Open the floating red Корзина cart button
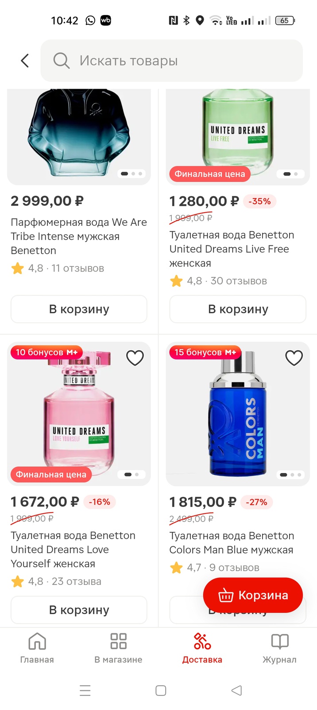 pos(253,595)
